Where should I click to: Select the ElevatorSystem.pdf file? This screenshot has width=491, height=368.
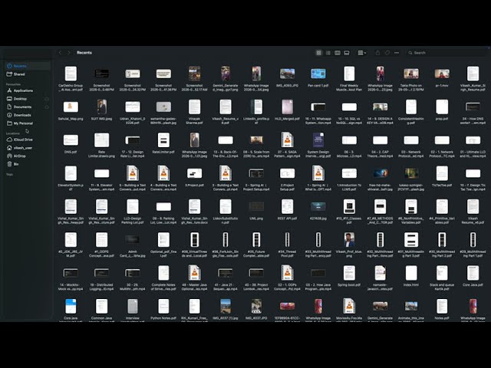[71, 178]
